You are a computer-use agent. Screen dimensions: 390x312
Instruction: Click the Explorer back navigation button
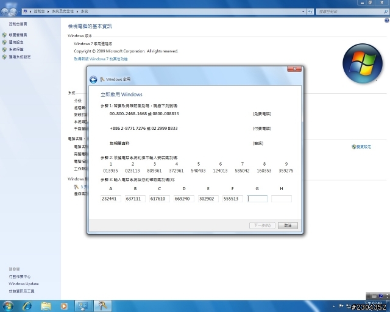[x=5, y=12]
